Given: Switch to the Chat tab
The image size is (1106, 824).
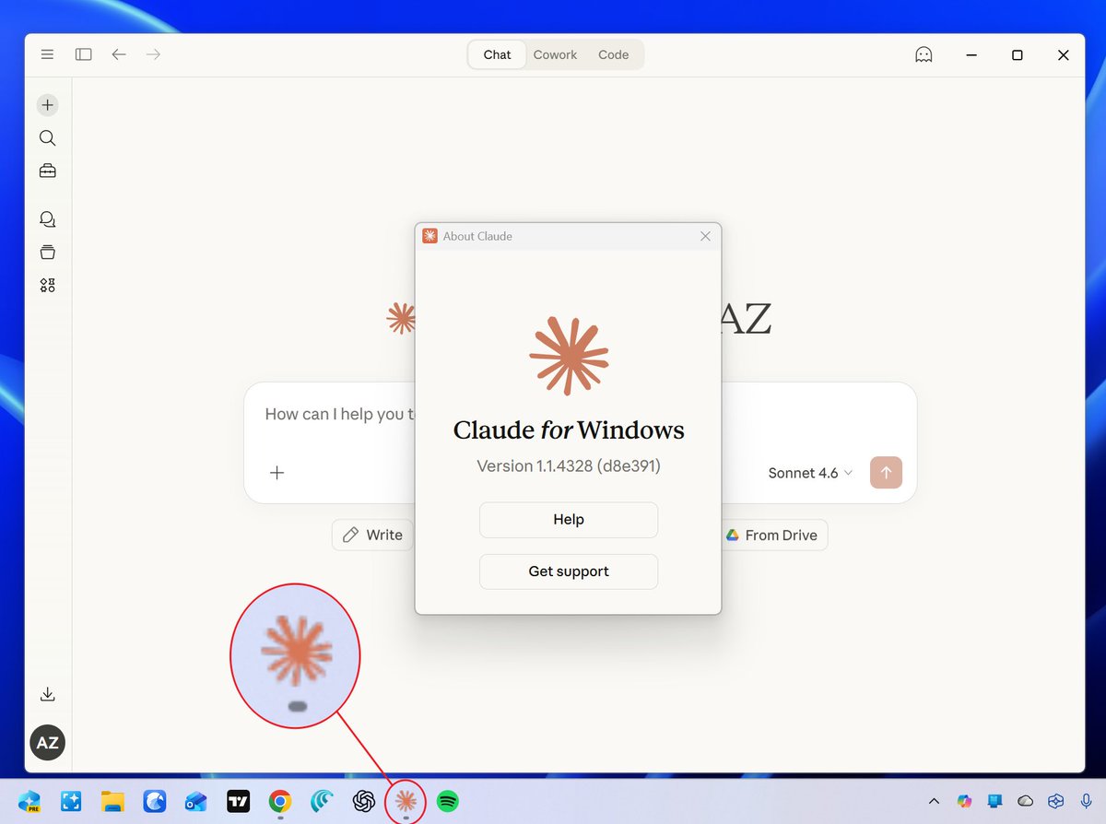Looking at the screenshot, I should 497,54.
